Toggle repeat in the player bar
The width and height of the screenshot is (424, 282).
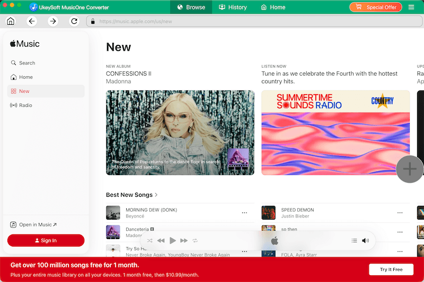(195, 240)
